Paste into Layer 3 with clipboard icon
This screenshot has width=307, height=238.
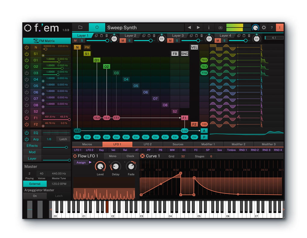coord(196,36)
